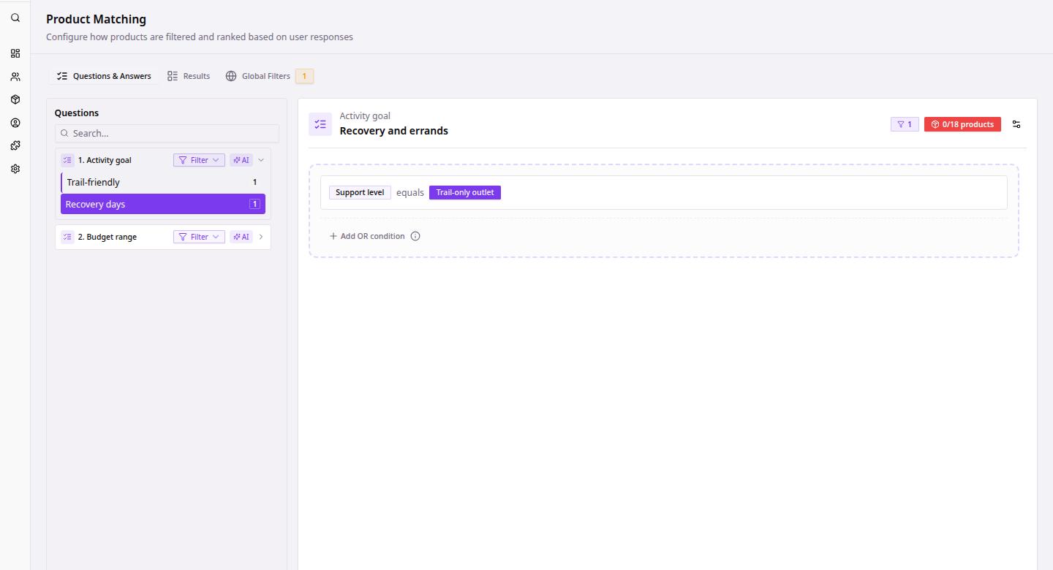The width and height of the screenshot is (1053, 570).
Task: Click the AI button for Activity goal
Action: tap(241, 160)
